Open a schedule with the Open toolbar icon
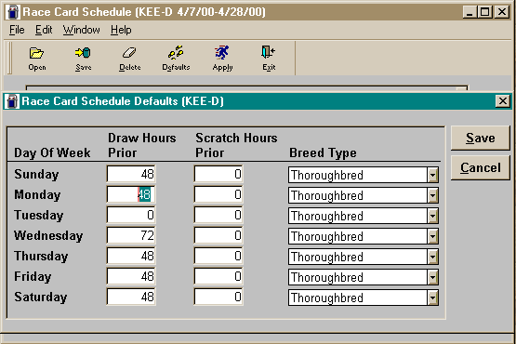The image size is (516, 344). pyautogui.click(x=36, y=59)
